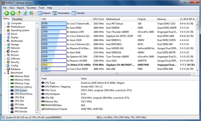This screenshot has width=201, height=121.
Task: Expand the Config tree node
Action: click(x=5, y=66)
